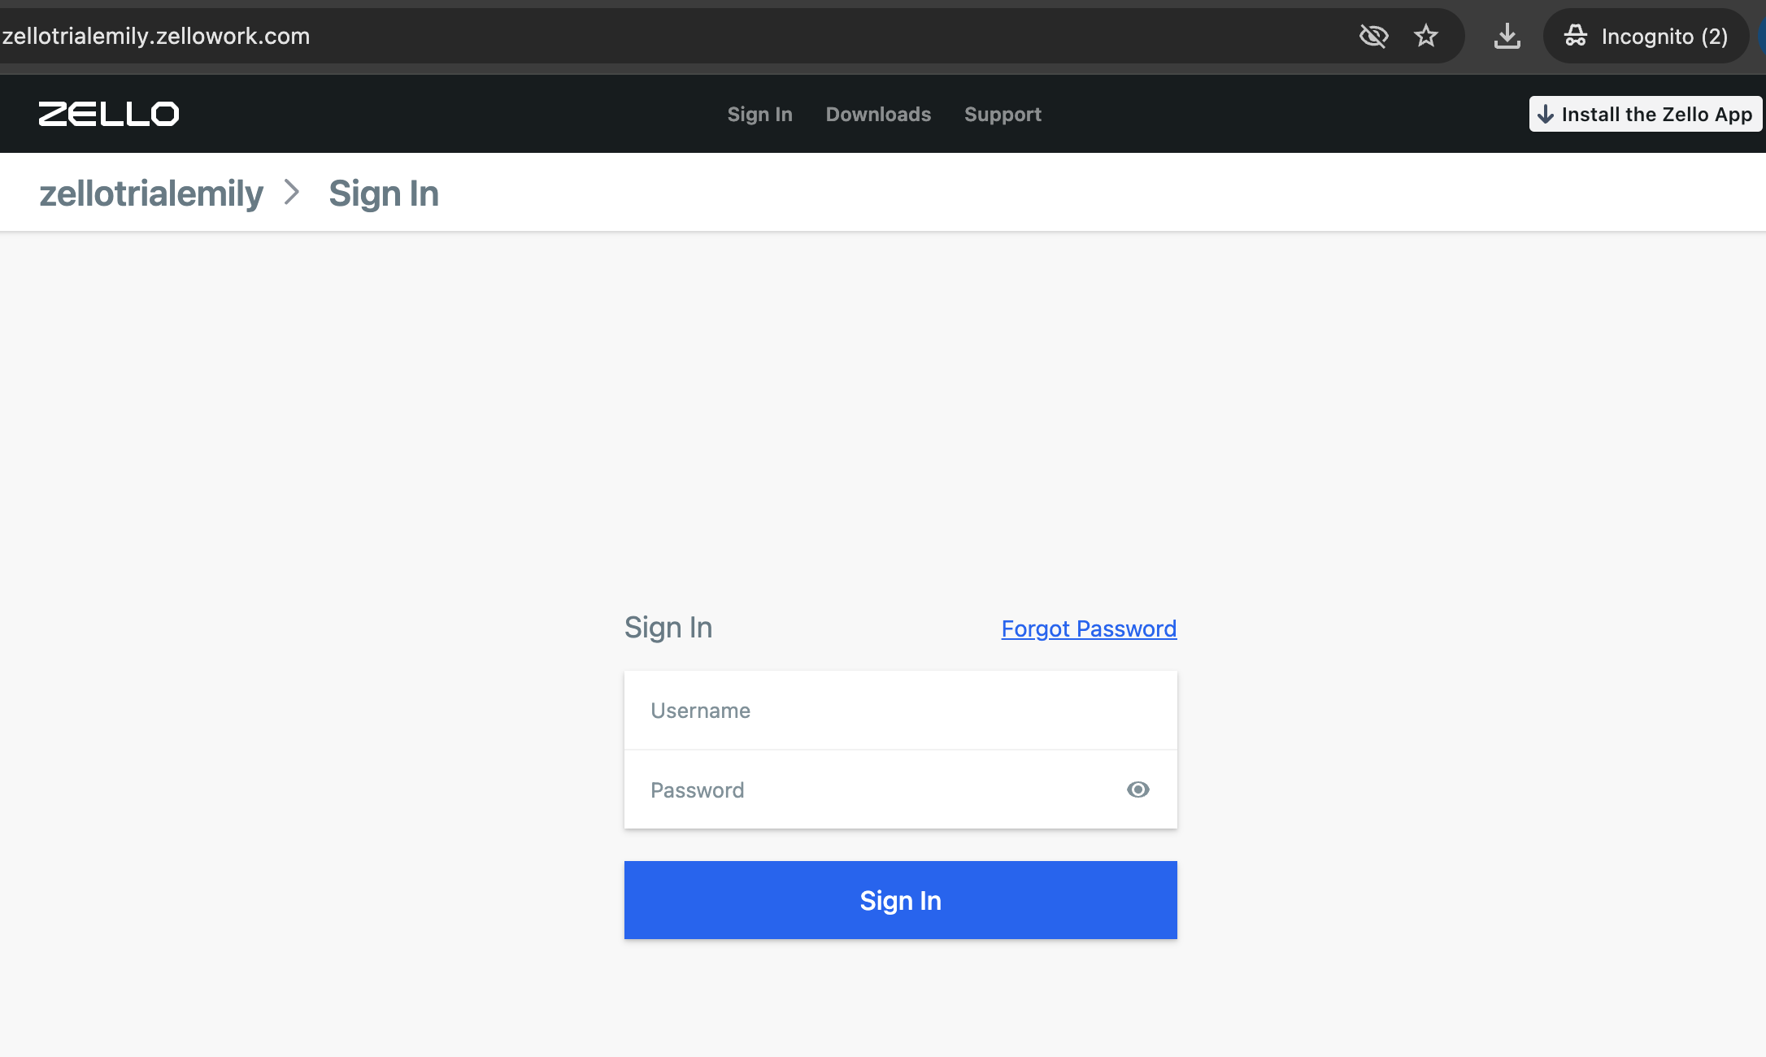This screenshot has width=1766, height=1057.
Task: Open Sign In in the top navigation
Action: [759, 114]
